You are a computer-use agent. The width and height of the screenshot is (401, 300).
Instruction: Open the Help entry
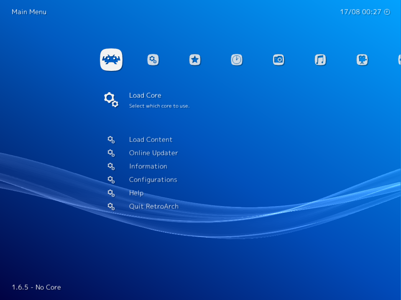point(136,193)
